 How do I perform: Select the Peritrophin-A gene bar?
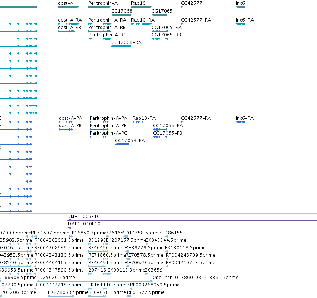pos(100,7)
